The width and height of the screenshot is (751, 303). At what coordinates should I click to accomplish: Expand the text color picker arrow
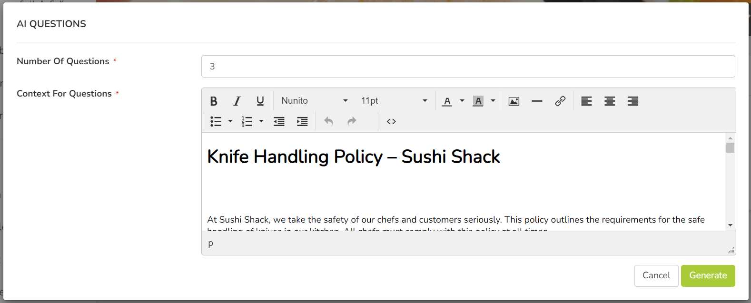[462, 101]
